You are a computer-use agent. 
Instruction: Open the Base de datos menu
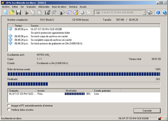click(x=59, y=7)
